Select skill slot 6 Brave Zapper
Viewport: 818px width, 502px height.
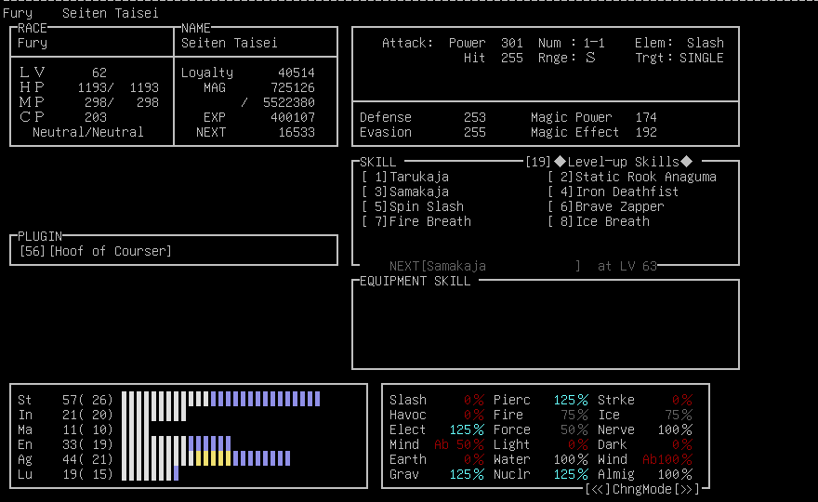click(x=606, y=206)
